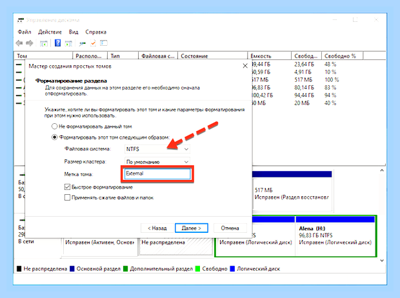400x298 pixels.
Task: Click the '94,44 ГБ' free space cell
Action: click(x=304, y=95)
